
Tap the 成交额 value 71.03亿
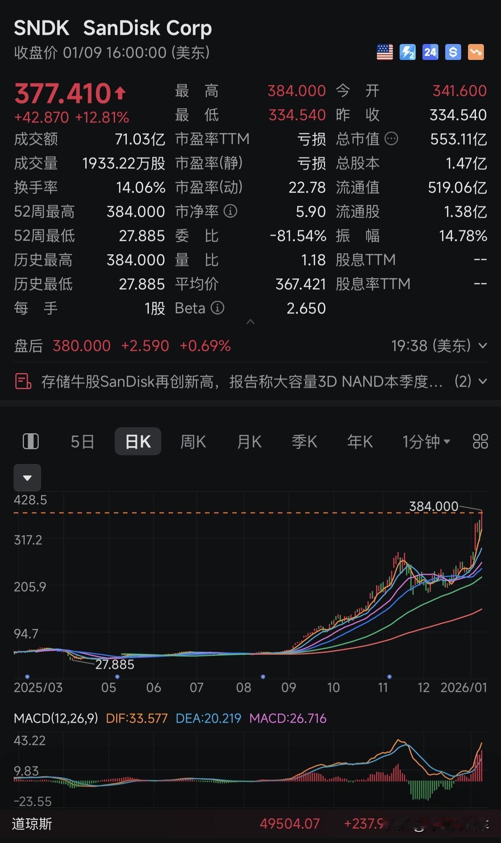(140, 139)
